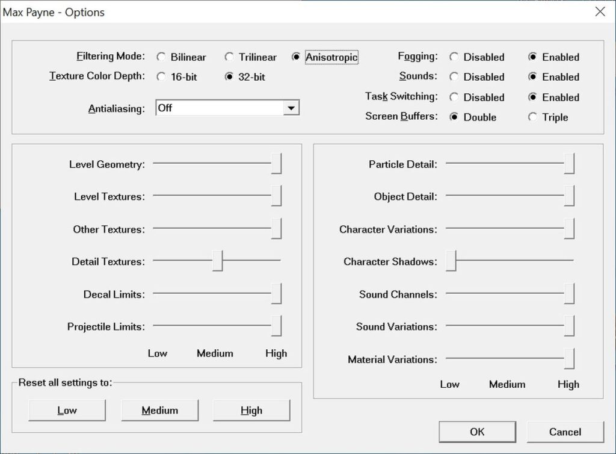Open the Antialiasing dropdown arrow
This screenshot has width=616, height=454.
(x=291, y=108)
